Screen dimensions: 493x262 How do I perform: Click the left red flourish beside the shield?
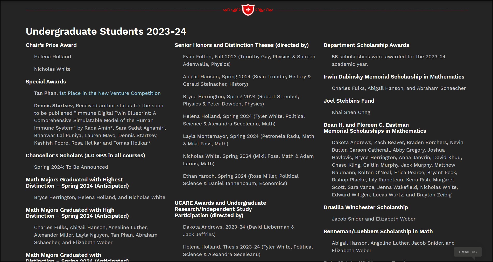232,10
